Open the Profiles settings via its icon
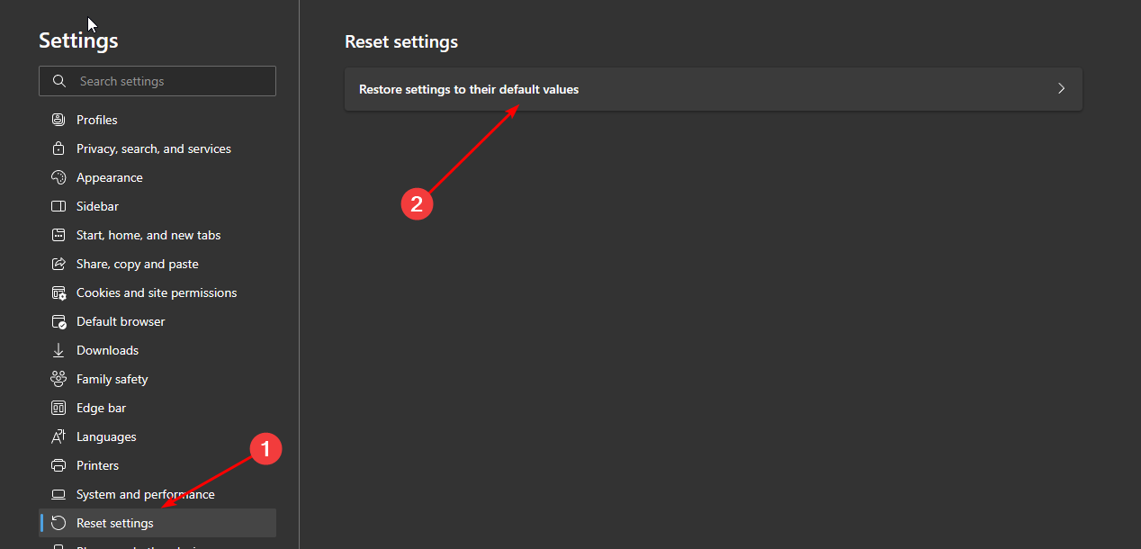 tap(58, 119)
